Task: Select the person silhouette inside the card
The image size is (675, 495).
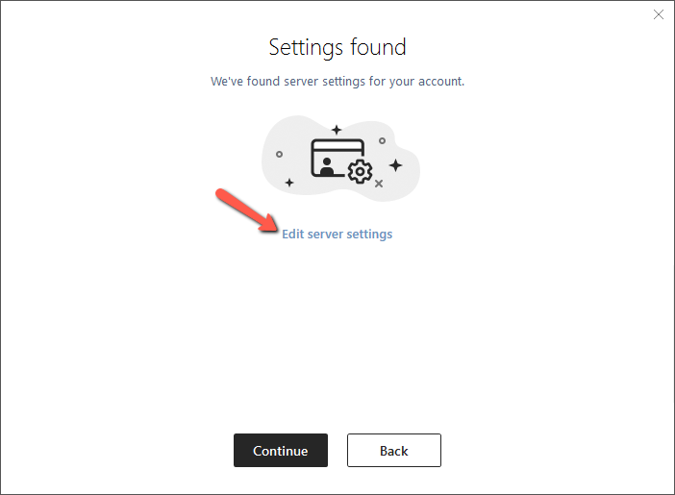Action: pyautogui.click(x=327, y=166)
